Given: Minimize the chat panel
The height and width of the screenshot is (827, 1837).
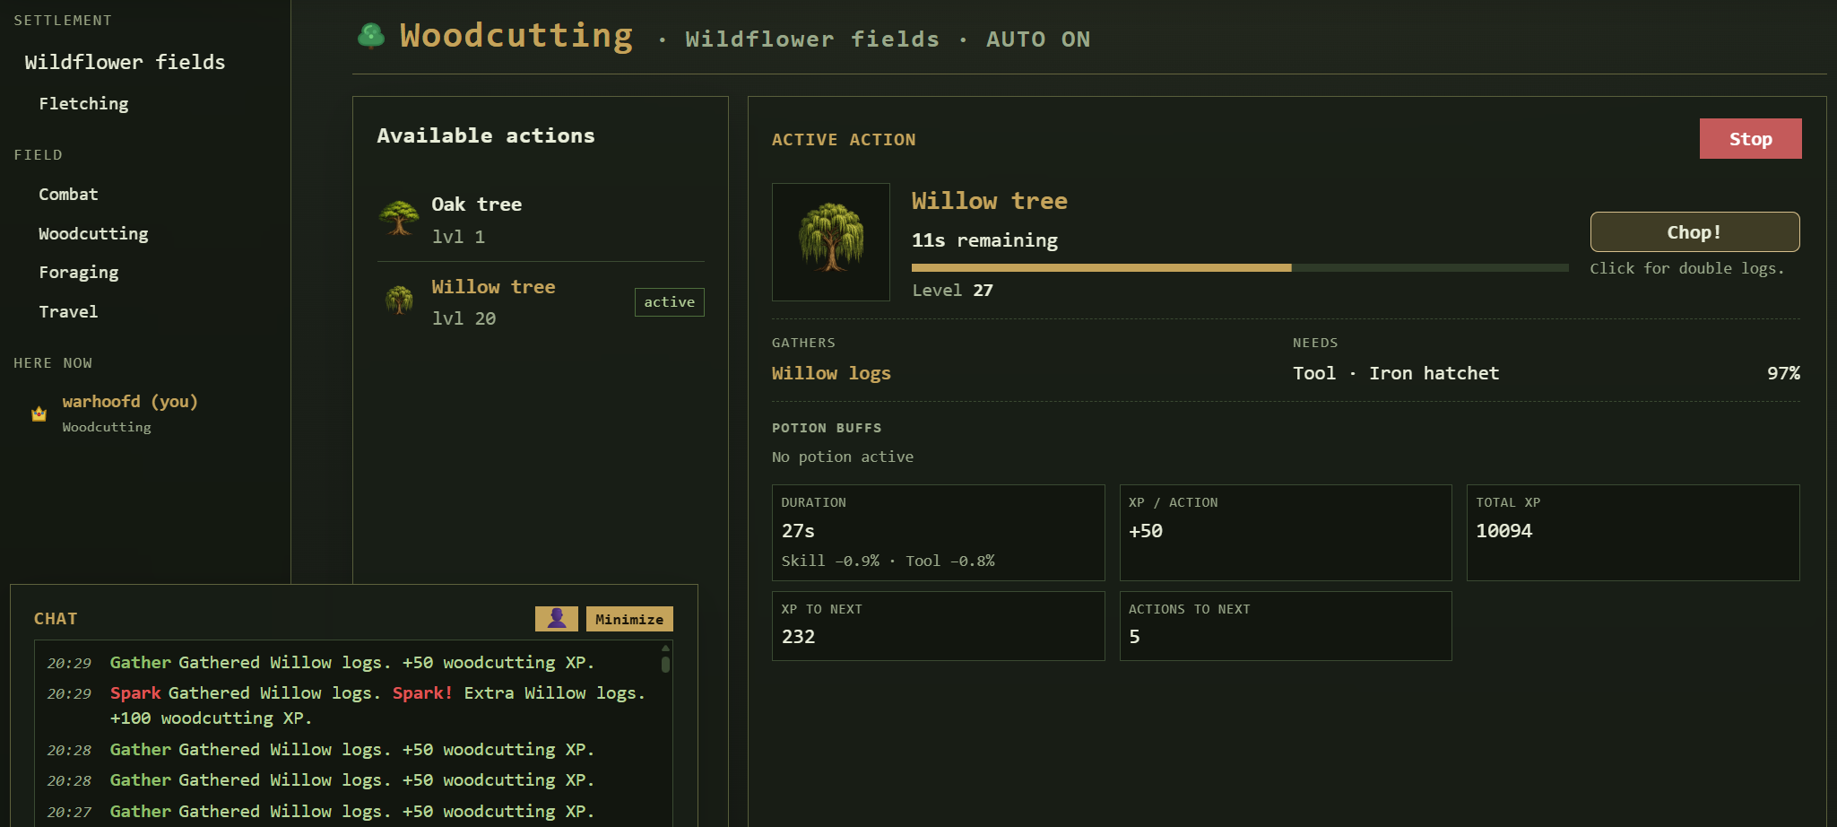Looking at the screenshot, I should pyautogui.click(x=629, y=619).
